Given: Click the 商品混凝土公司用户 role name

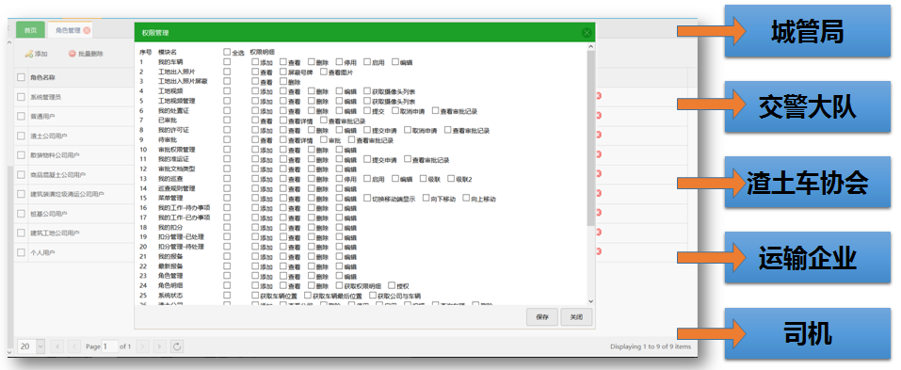Looking at the screenshot, I should pos(57,175).
